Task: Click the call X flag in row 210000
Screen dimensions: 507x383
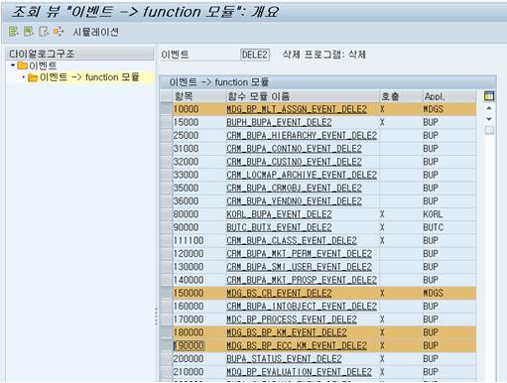Action: (x=382, y=372)
